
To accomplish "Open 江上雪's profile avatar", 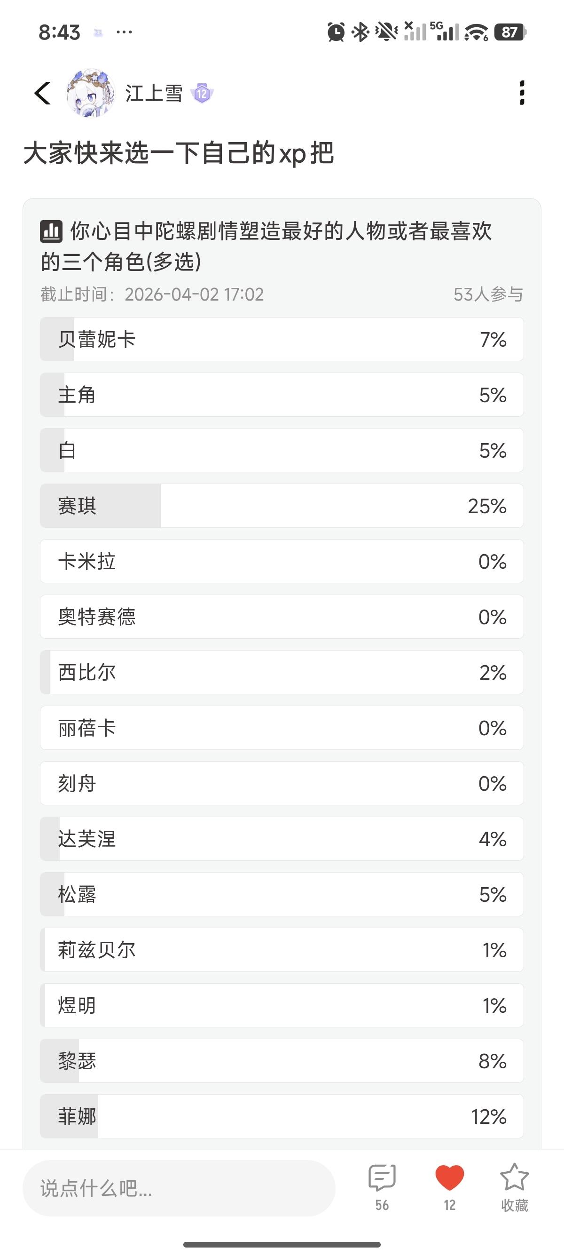I will tap(91, 93).
